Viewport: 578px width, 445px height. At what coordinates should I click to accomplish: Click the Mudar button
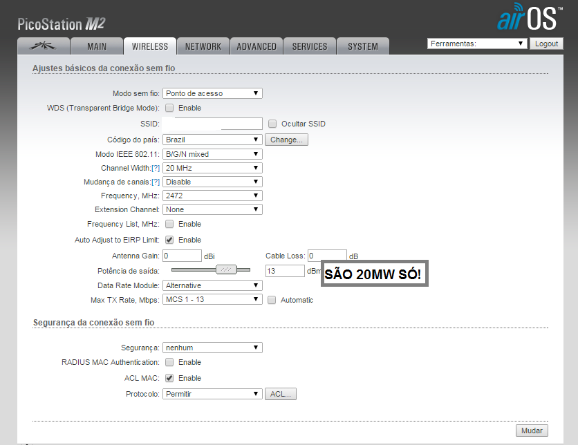click(x=532, y=430)
